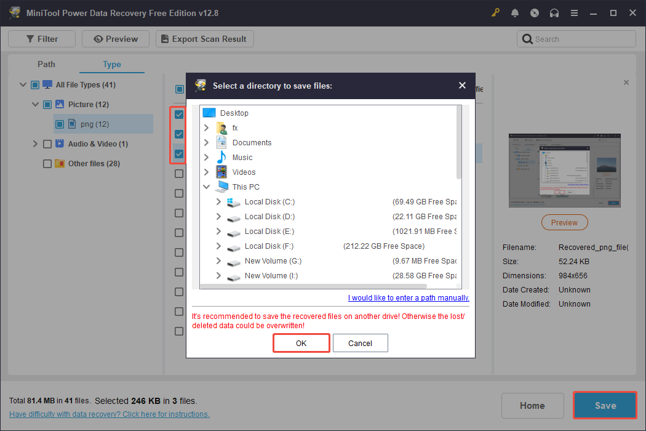Select the Type tab
This screenshot has height=431, width=646.
(111, 64)
